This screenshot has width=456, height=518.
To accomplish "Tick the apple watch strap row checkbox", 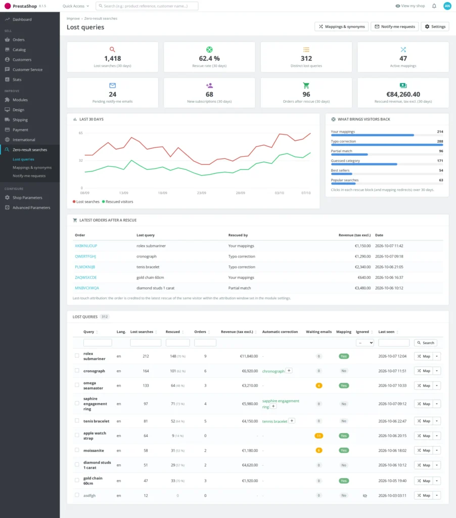I will coord(77,436).
